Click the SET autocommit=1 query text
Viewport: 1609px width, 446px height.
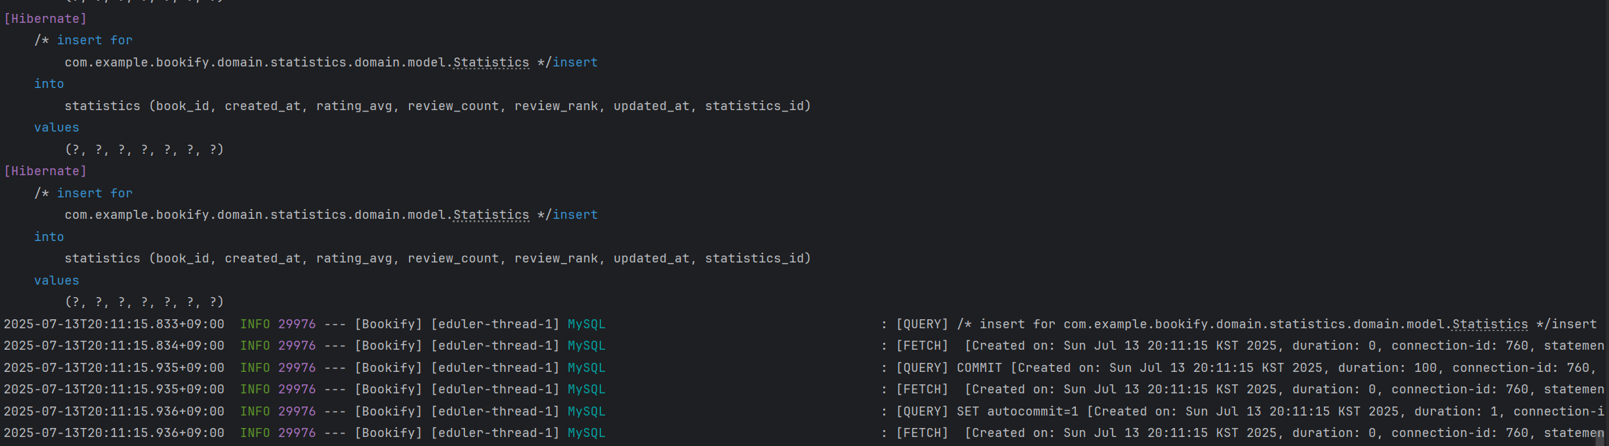pos(1018,411)
